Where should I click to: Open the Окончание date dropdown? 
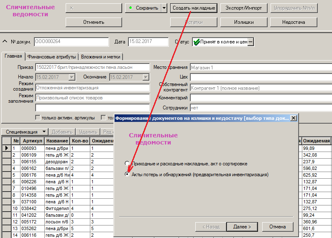point(146,77)
